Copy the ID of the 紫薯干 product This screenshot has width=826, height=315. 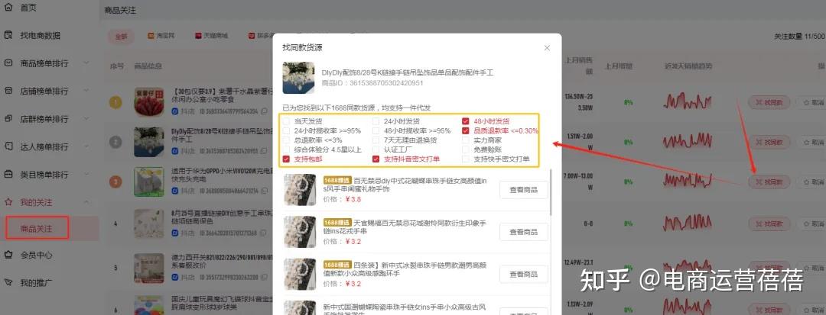pos(262,111)
